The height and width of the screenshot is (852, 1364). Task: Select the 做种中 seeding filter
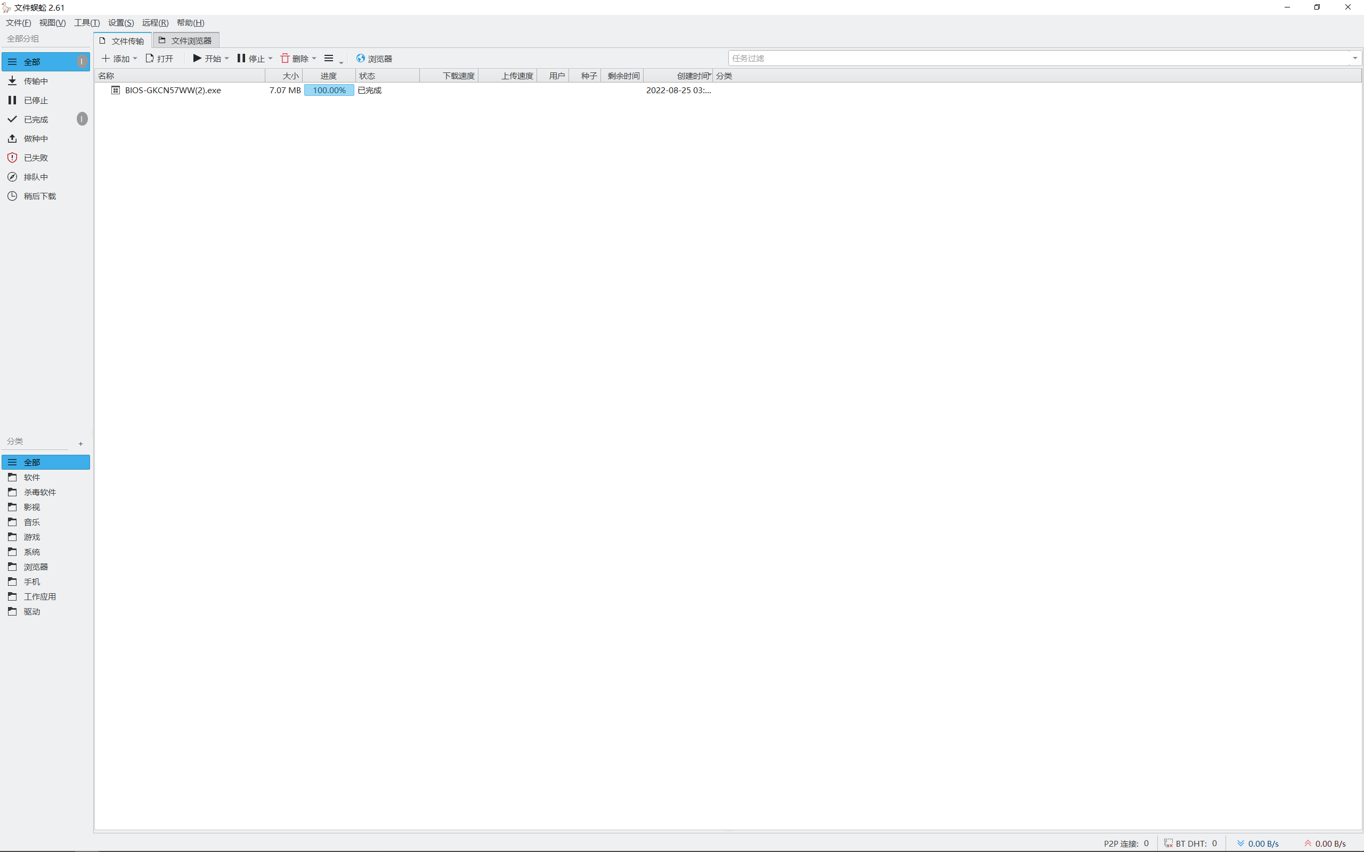tap(46, 138)
